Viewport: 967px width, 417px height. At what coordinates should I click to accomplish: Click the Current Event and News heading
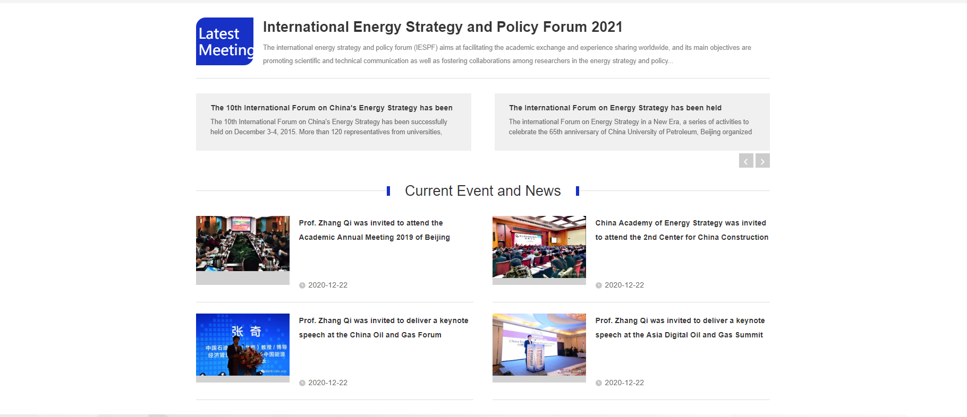[x=482, y=191]
